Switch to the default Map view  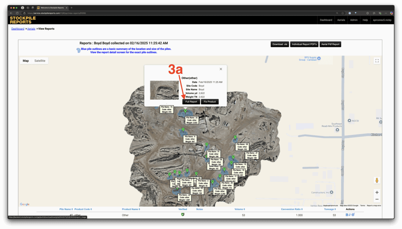[26, 61]
